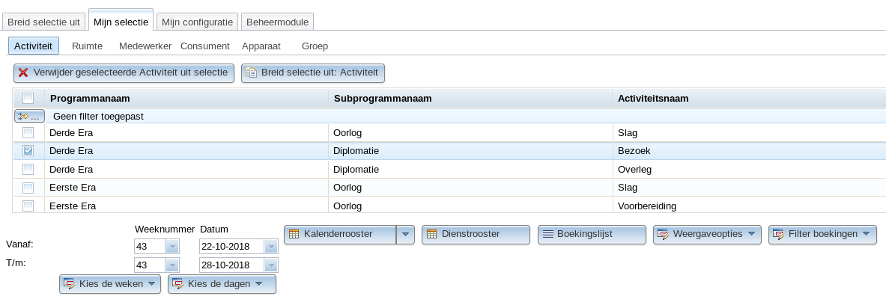Click the Kies de weken button

[109, 284]
